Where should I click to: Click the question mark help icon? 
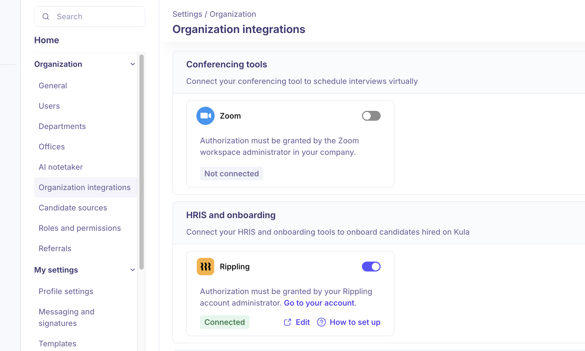(321, 322)
